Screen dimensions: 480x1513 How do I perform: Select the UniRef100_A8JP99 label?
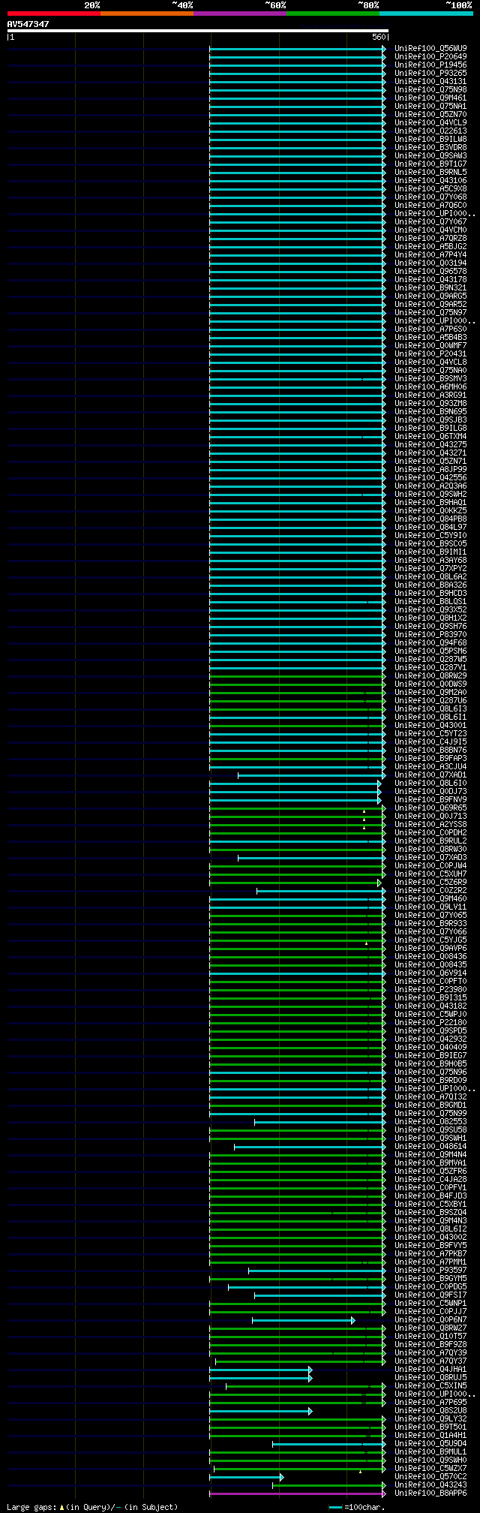point(430,469)
